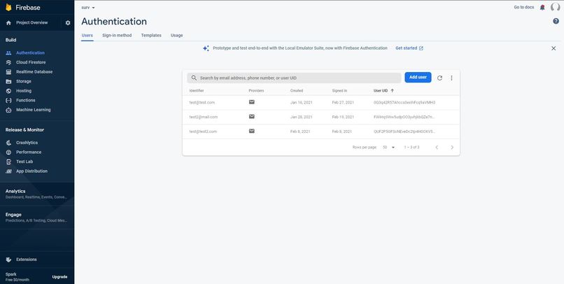564x284 pixels.
Task: Sort by User UID column arrow
Action: pyautogui.click(x=392, y=91)
